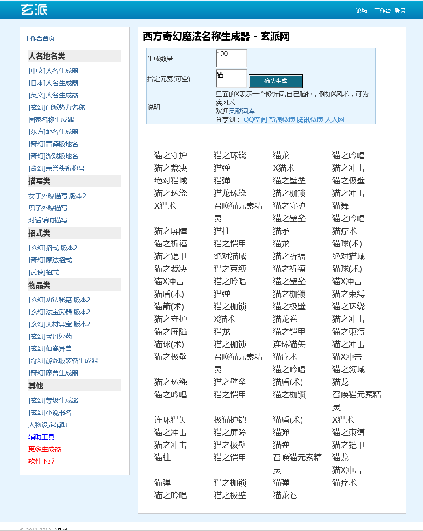Select the result 猫之领域
Screen dimensions: 423x531
pos(349,369)
